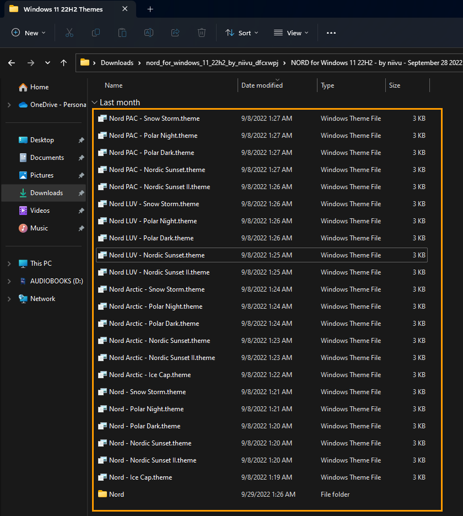Select the Nord file folder
Screen dimensions: 463x516
coord(262,495)
